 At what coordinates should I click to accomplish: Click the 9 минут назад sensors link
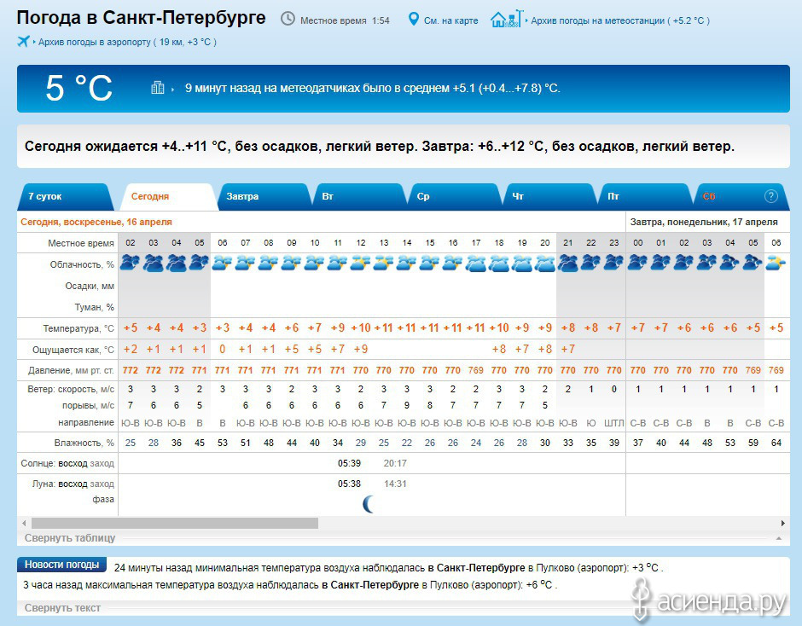click(x=372, y=88)
